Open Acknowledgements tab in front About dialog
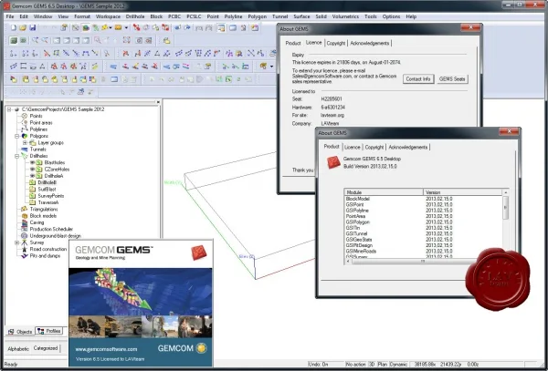The height and width of the screenshot is (371, 548). click(408, 147)
